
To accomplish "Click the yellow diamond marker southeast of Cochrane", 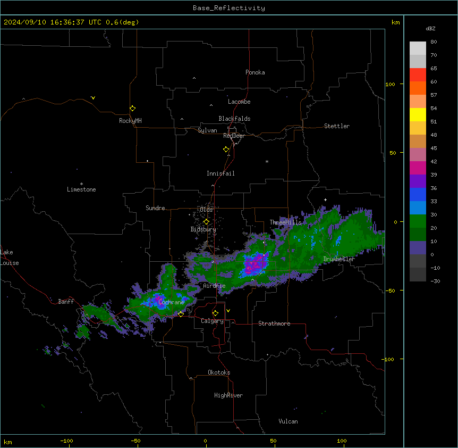I will tap(181, 314).
